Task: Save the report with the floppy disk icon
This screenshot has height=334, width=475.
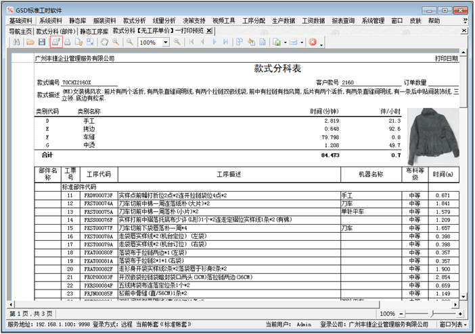Action: point(42,42)
